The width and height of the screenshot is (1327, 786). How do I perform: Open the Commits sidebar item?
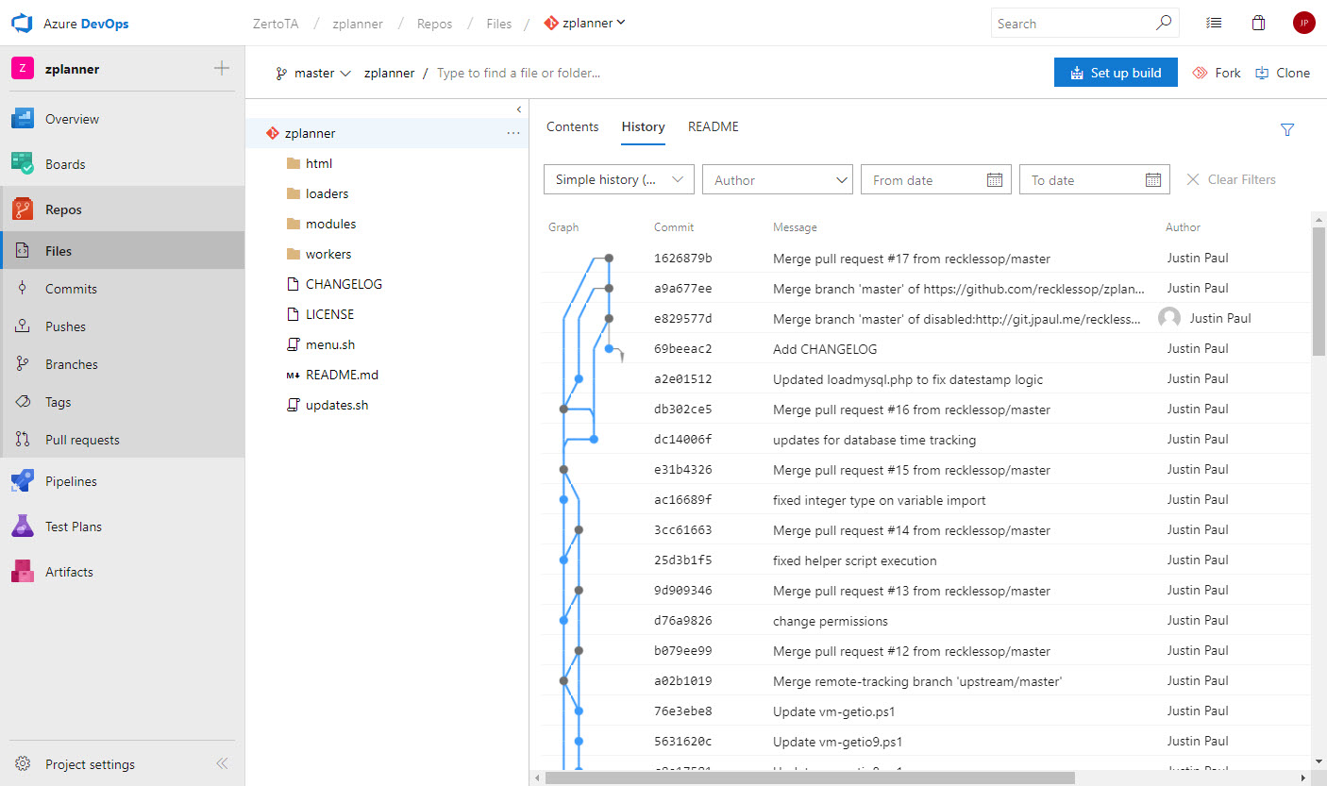click(x=122, y=289)
